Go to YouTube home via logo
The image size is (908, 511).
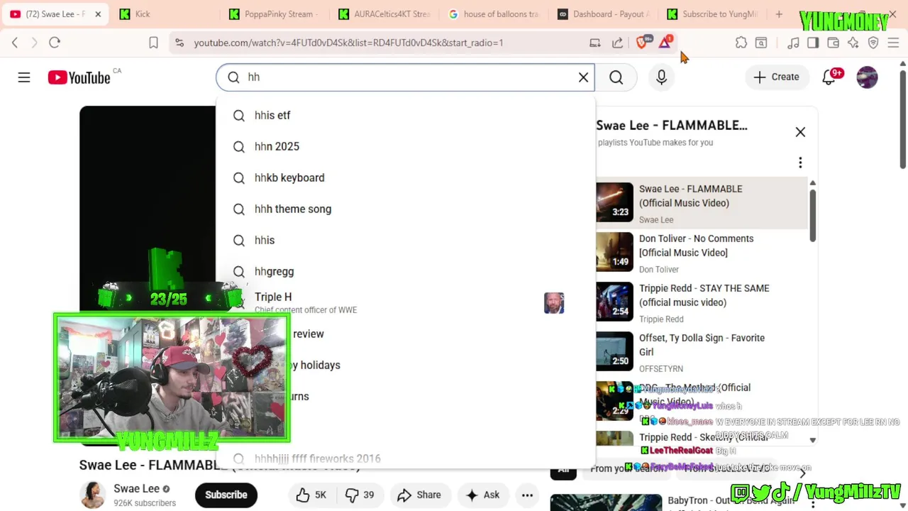click(79, 77)
